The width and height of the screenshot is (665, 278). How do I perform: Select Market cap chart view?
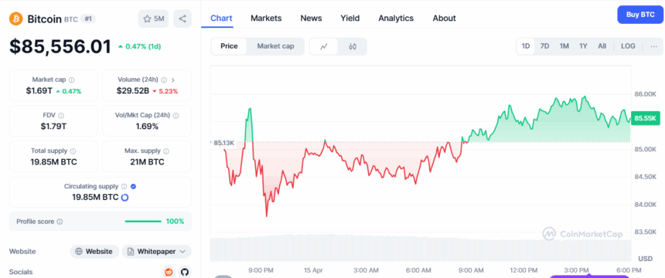275,46
